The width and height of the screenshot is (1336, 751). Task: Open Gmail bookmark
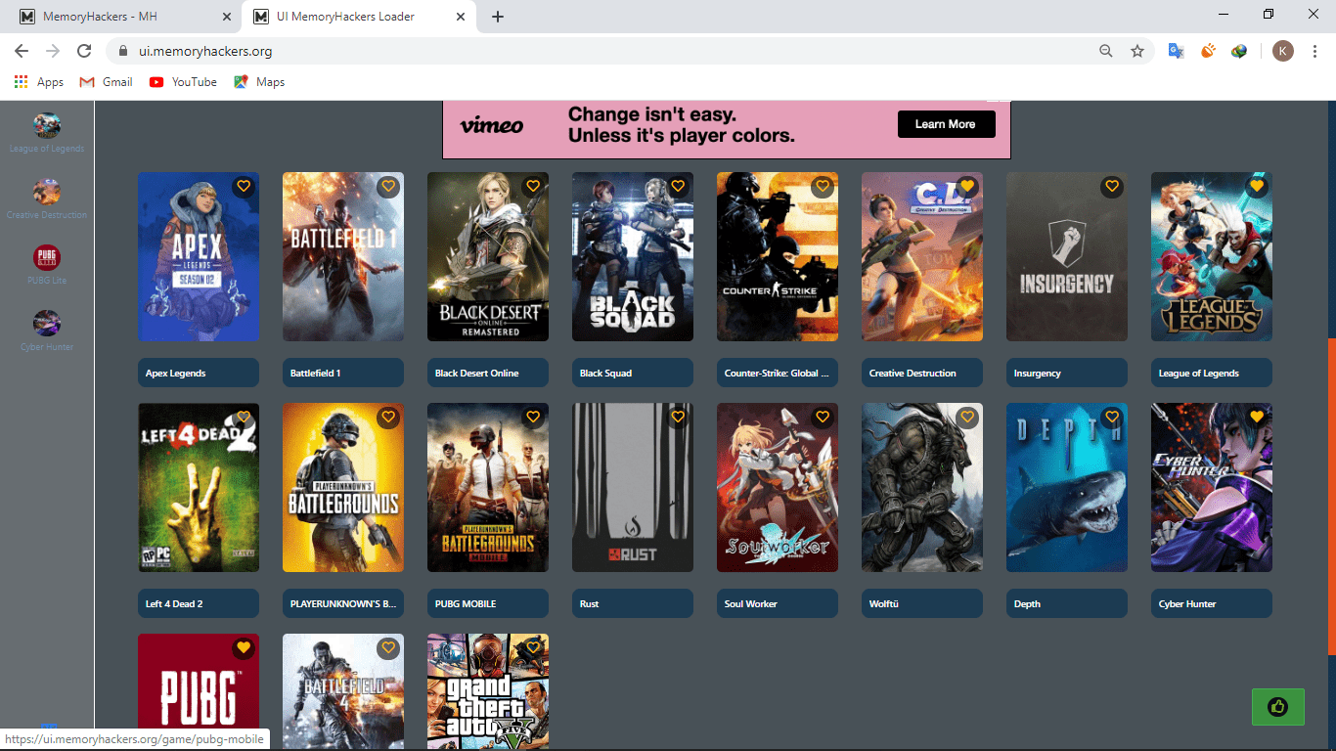coord(107,82)
